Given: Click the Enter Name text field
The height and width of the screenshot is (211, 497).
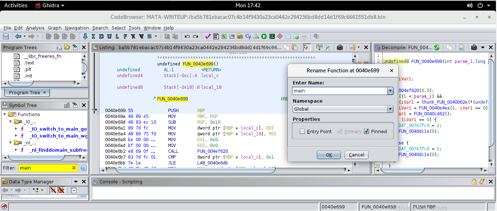Looking at the screenshot, I should 340,91.
